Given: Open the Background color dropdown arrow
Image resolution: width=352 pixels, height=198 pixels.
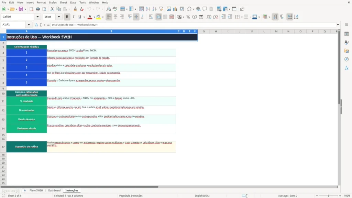Looking at the screenshot, I should 103,17.
